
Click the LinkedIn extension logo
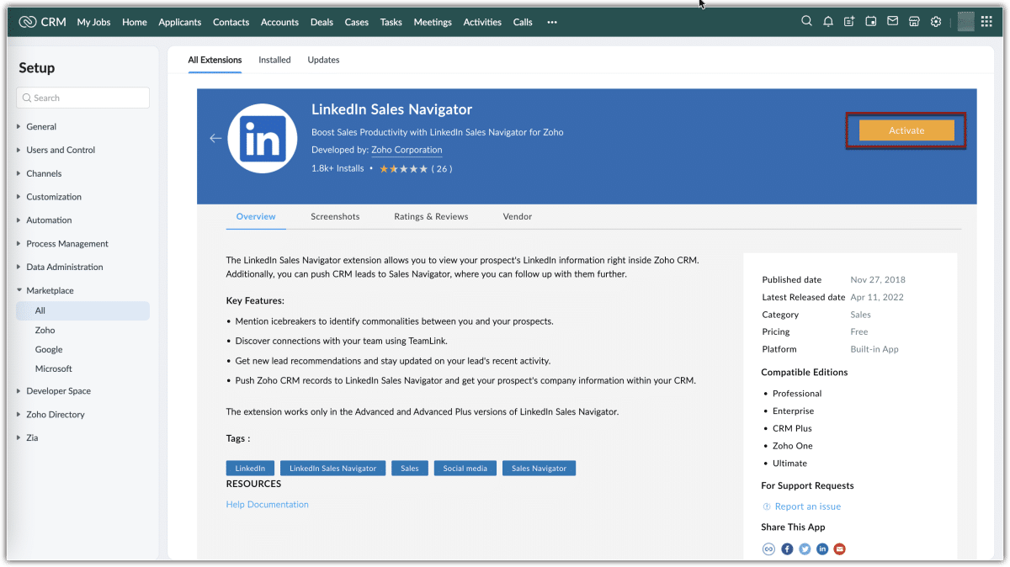click(x=262, y=139)
